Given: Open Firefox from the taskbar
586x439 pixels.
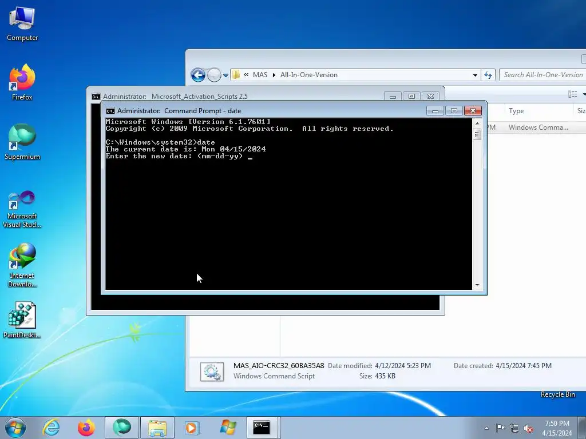Looking at the screenshot, I should pyautogui.click(x=86, y=428).
